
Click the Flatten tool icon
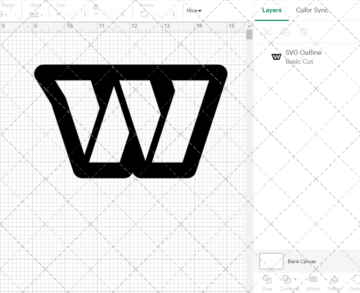334,279
